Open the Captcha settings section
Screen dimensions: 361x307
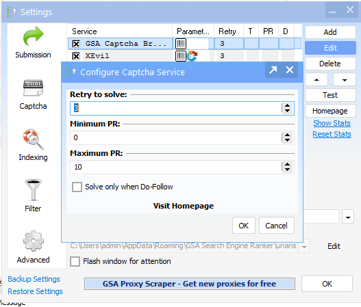33,94
